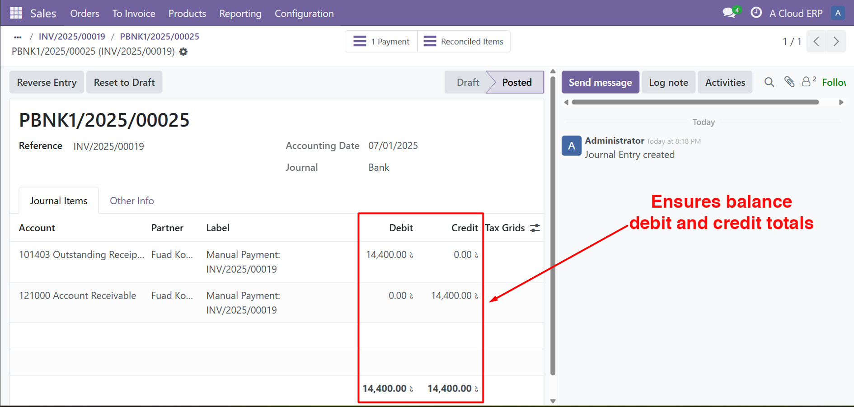Open A Cloud ERP company switcher
854x407 pixels.
[796, 14]
